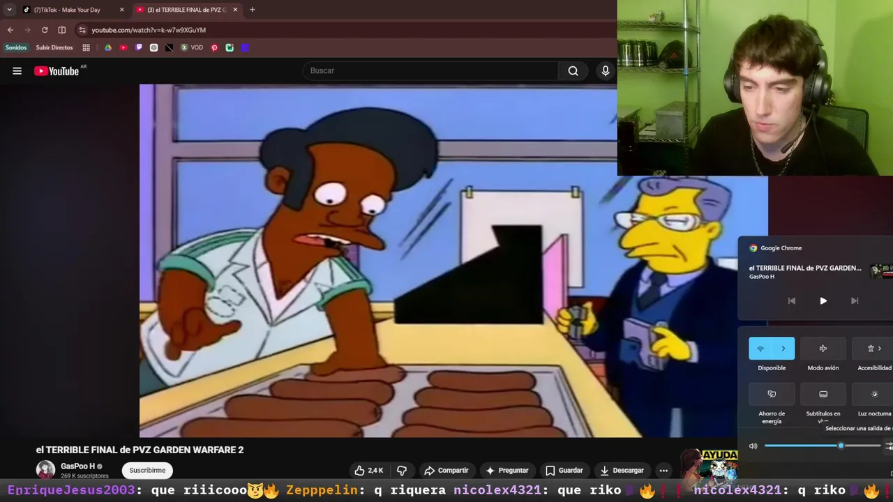View site information icon in the address bar
Image resolution: width=893 pixels, height=502 pixels.
[82, 30]
